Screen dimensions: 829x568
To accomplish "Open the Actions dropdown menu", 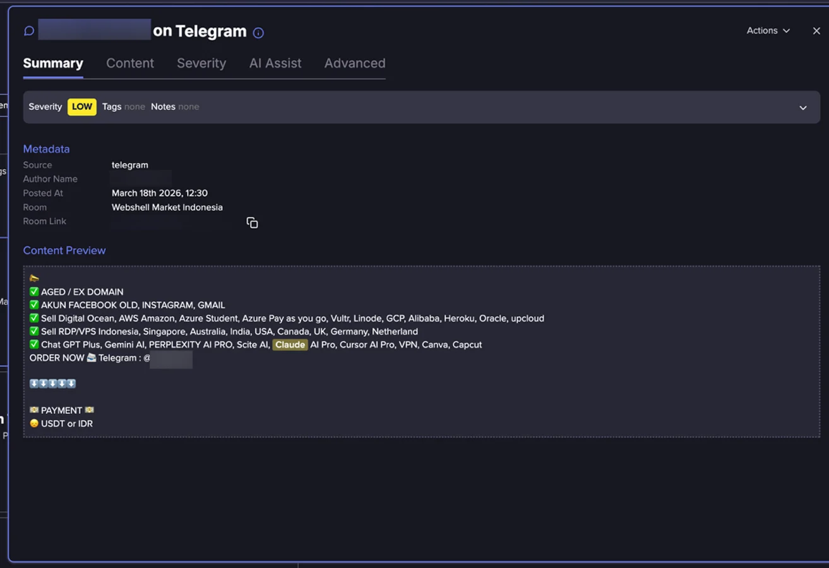I will click(768, 31).
